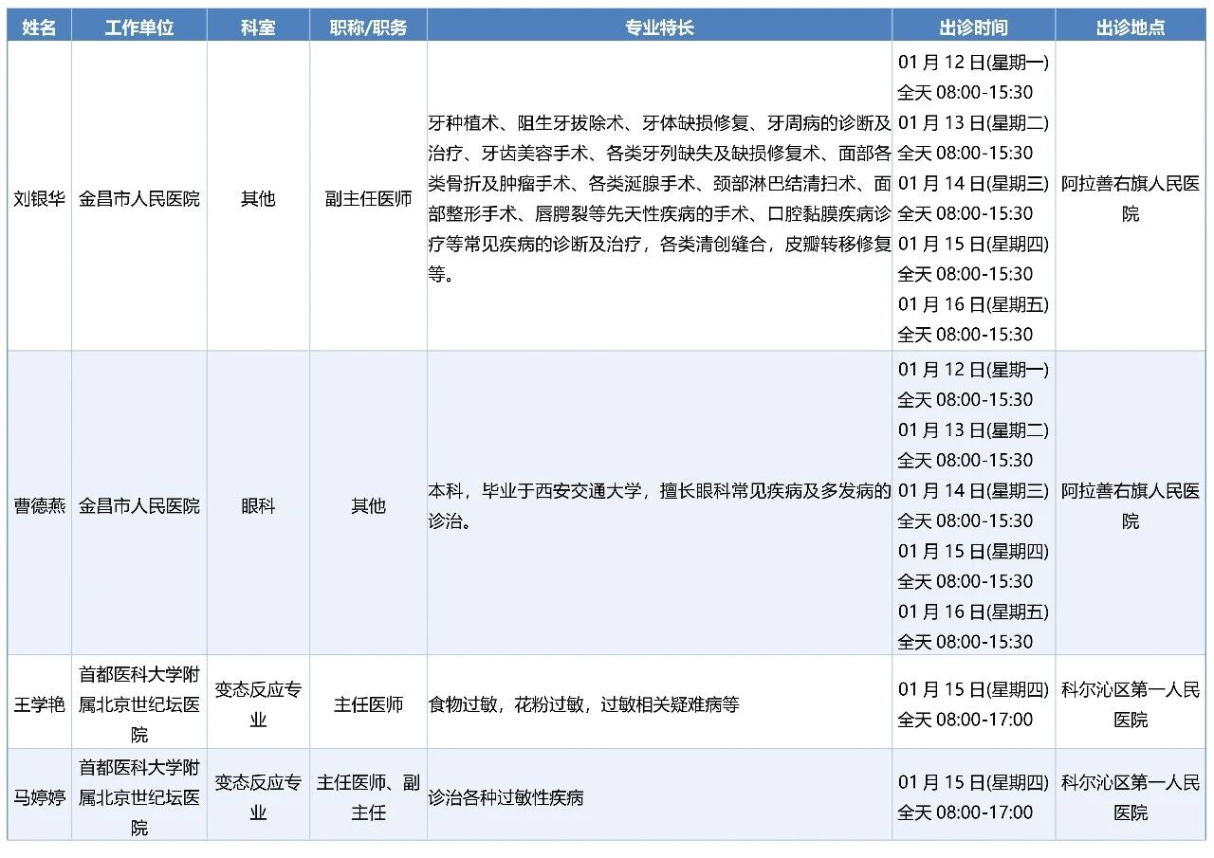Select the 出诊时间 column header
This screenshot has height=858, width=1214.
click(x=973, y=27)
